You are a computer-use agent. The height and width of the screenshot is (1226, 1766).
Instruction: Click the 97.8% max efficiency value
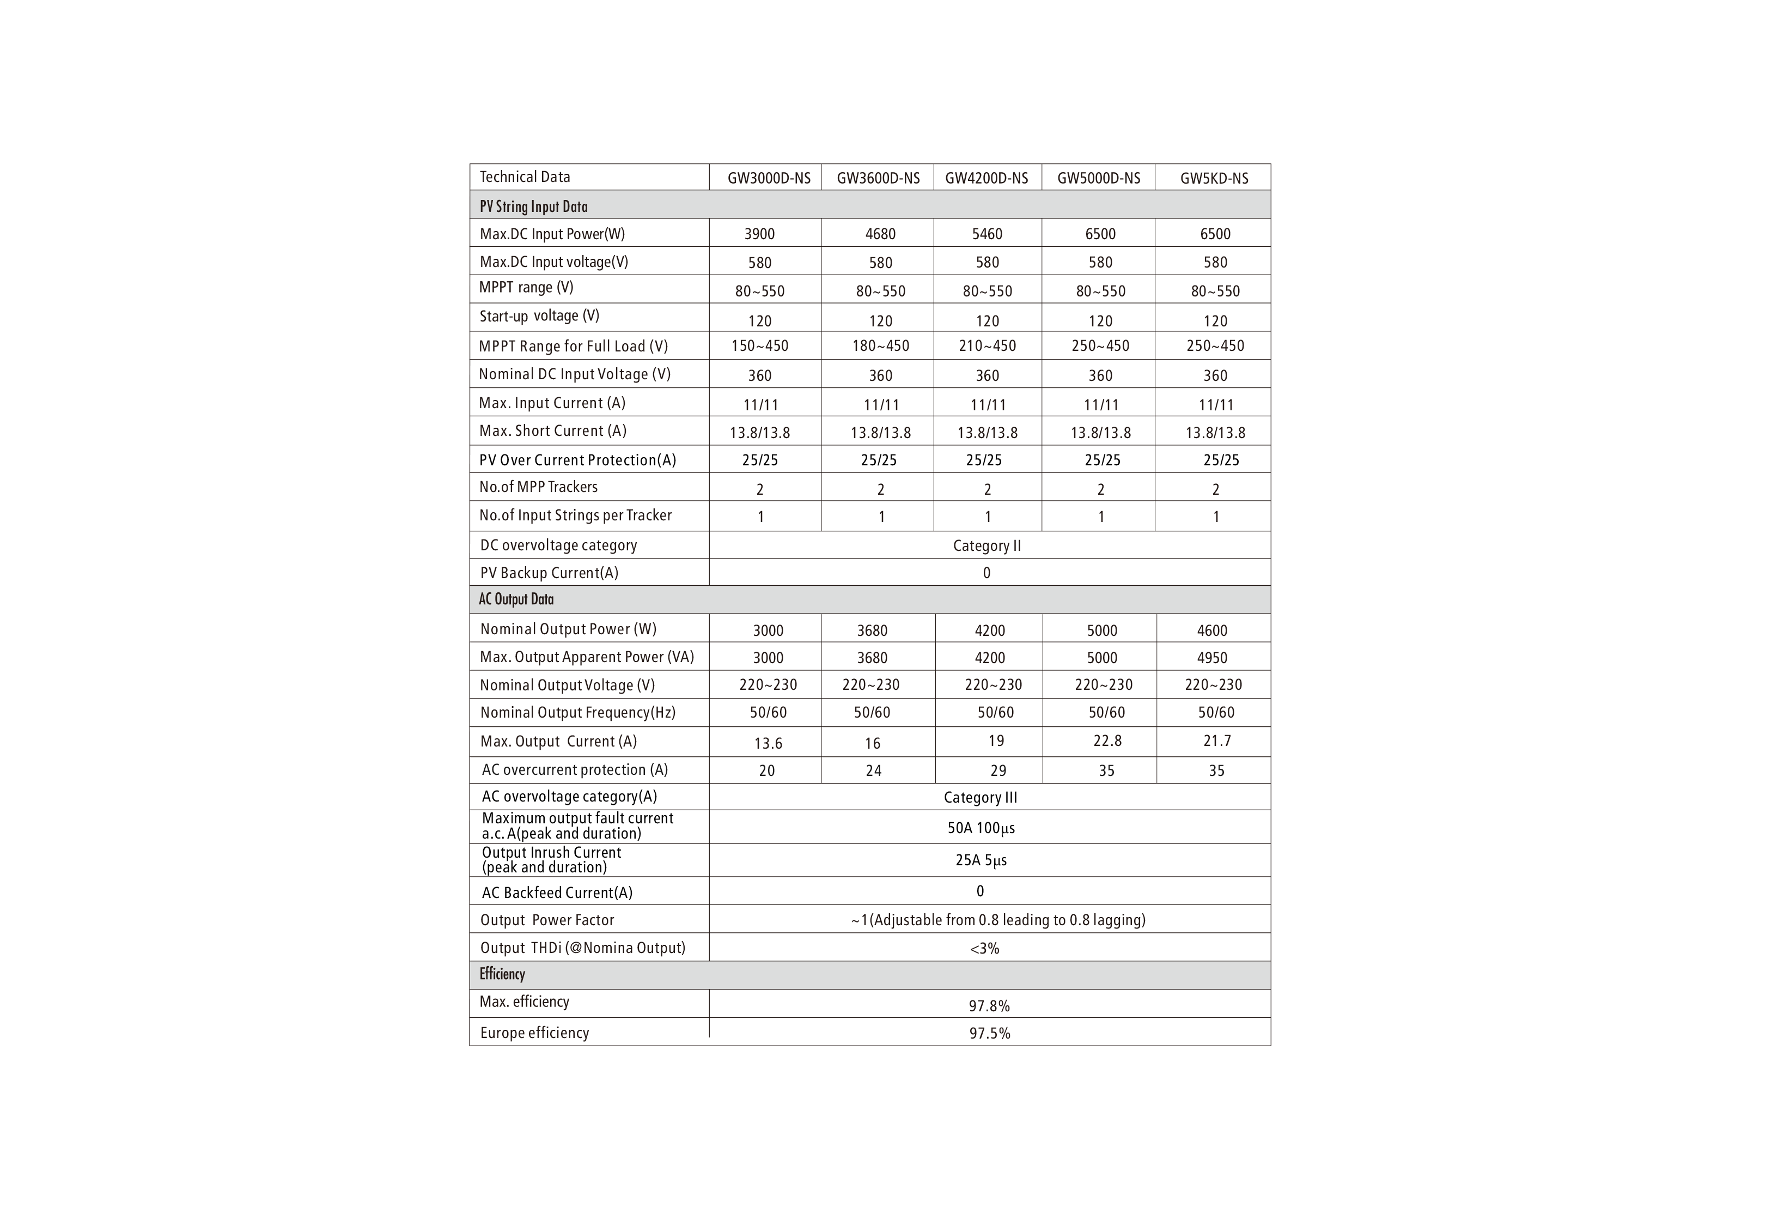click(x=989, y=1005)
